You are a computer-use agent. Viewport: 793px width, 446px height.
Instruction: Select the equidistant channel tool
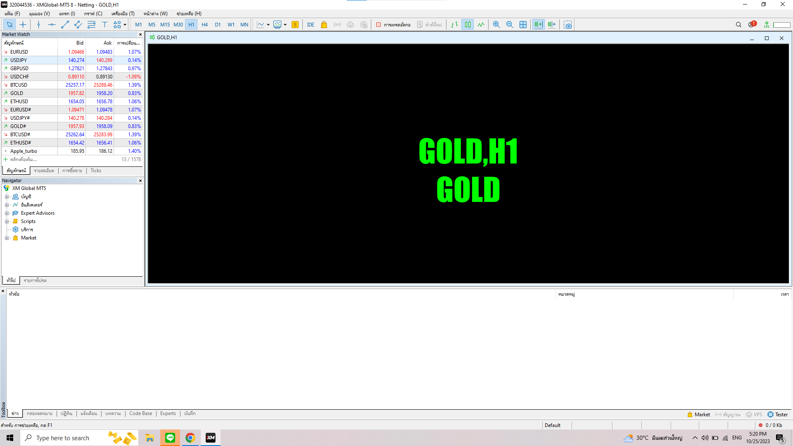click(x=78, y=25)
